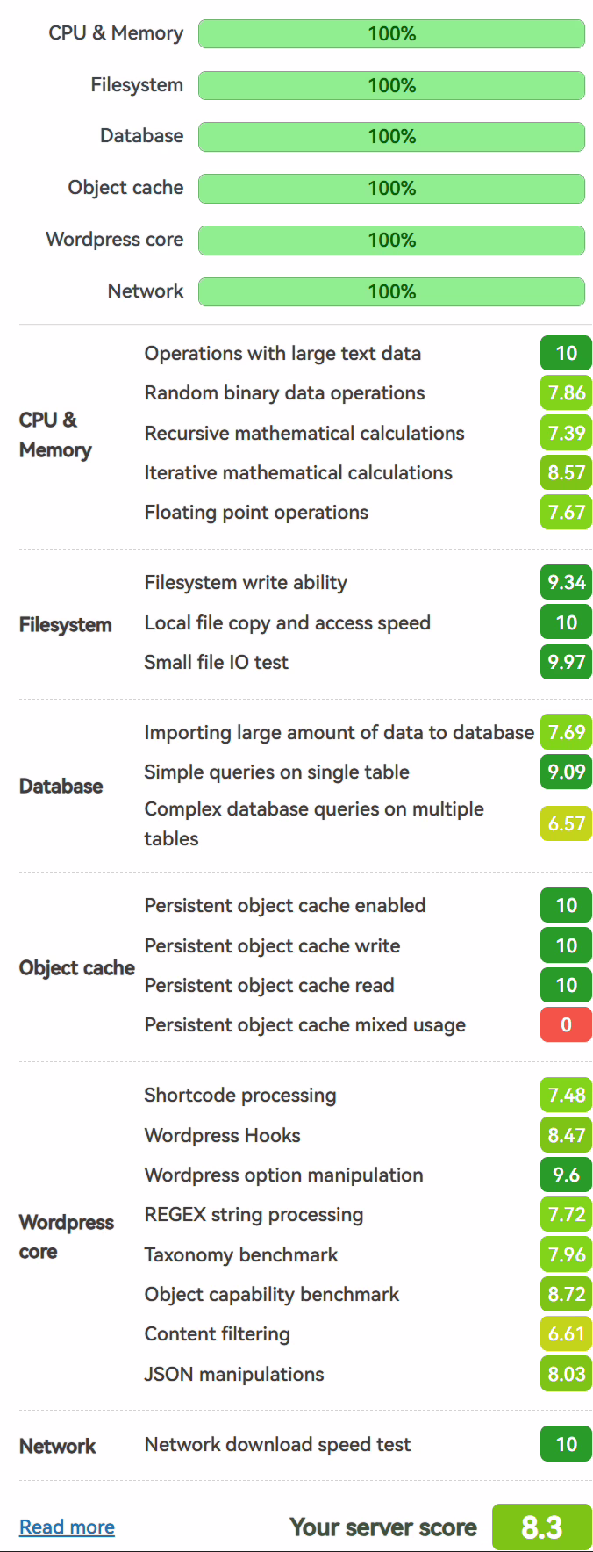Open the Read more link
The image size is (593, 1552).
(67, 1527)
